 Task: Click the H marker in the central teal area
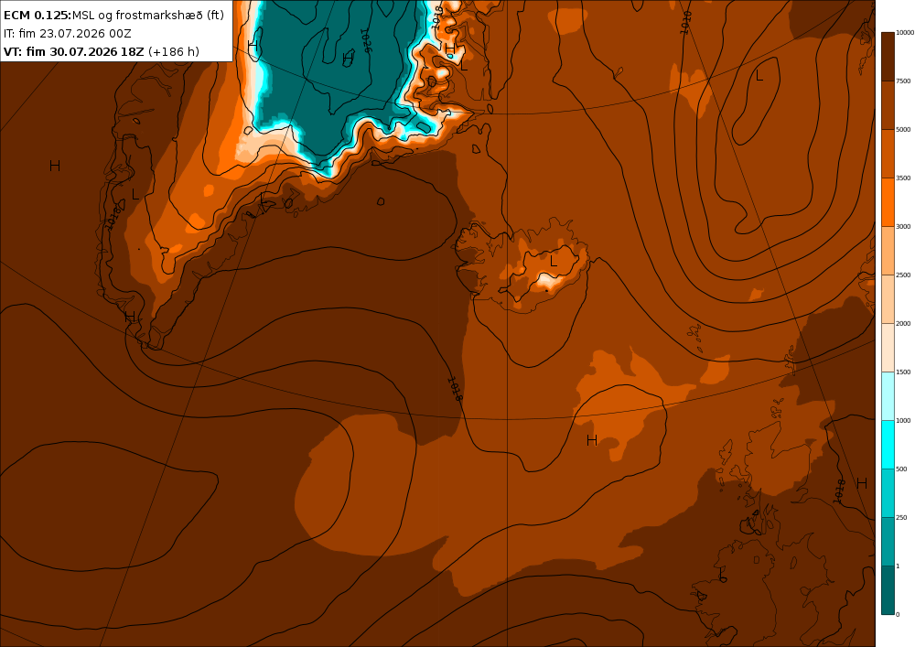[x=348, y=59]
